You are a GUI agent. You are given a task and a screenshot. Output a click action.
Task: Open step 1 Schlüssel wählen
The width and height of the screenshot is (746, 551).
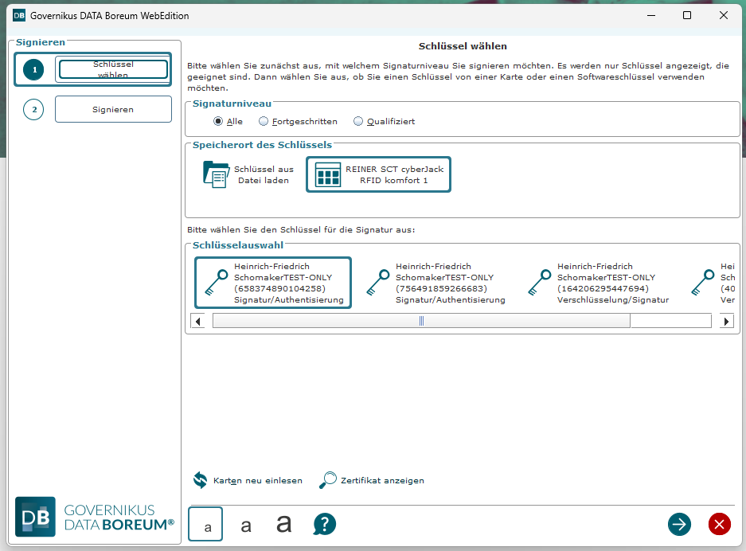(113, 69)
